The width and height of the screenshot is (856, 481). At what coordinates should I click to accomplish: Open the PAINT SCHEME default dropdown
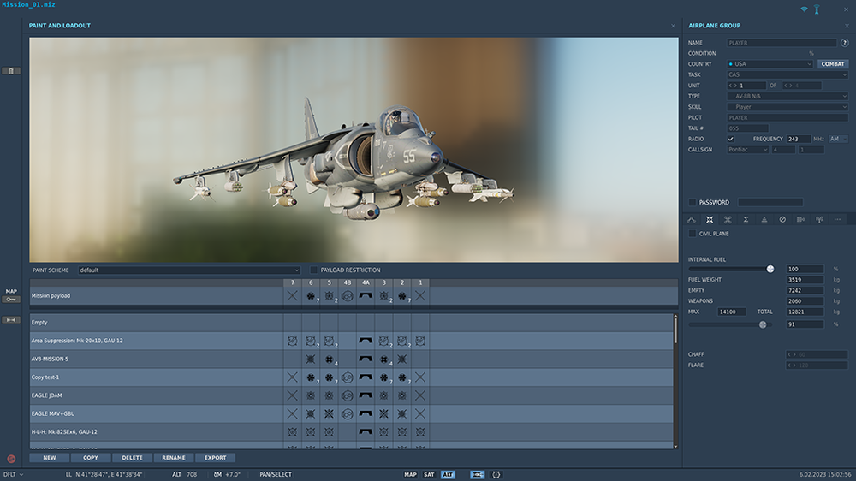pos(189,270)
